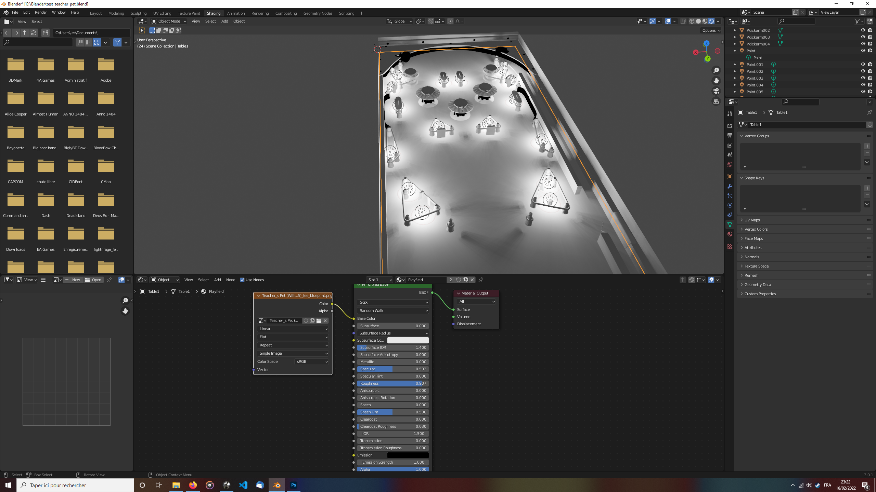Click the viewport pan hand gizmo
The height and width of the screenshot is (492, 876).
716,81
